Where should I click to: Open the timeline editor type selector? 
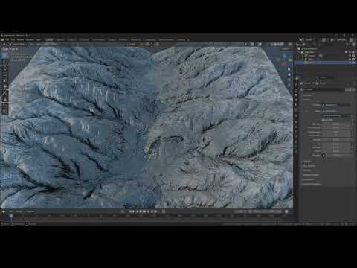[4, 211]
